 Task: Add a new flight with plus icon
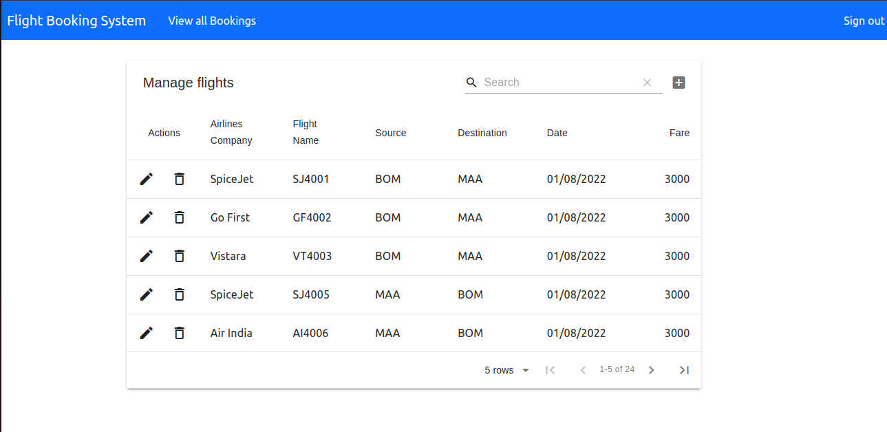pos(678,83)
